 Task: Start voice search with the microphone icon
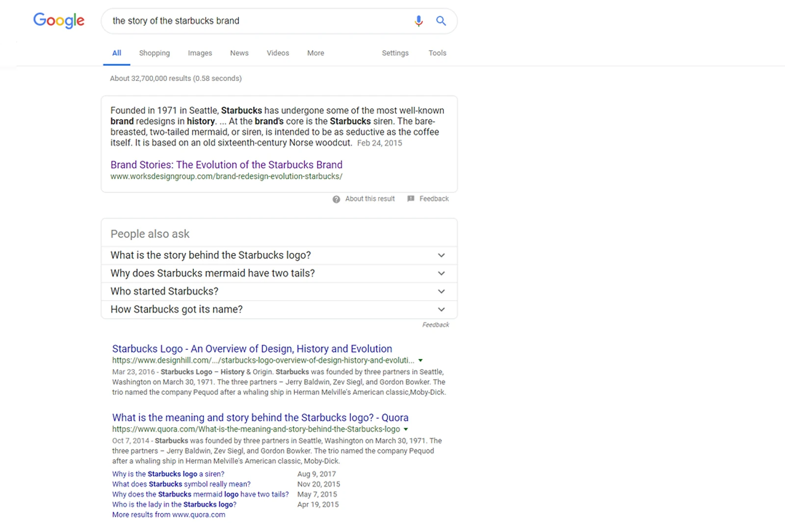tap(419, 21)
